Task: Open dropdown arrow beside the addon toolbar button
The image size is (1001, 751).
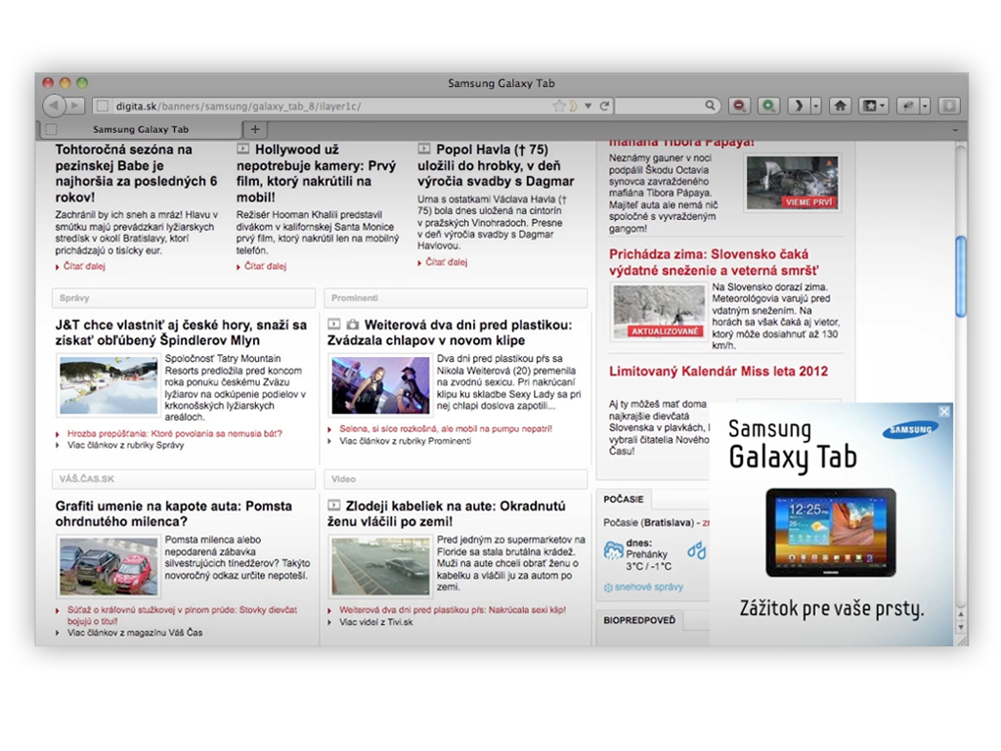Action: click(x=925, y=106)
